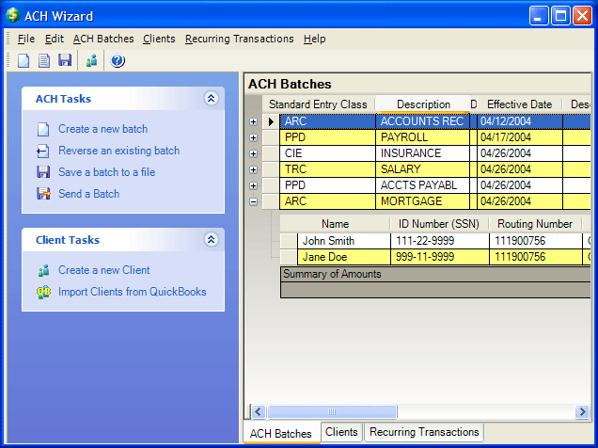The height and width of the screenshot is (448, 598).
Task: Click the horizontal scrollbar thumb
Action: (332, 411)
